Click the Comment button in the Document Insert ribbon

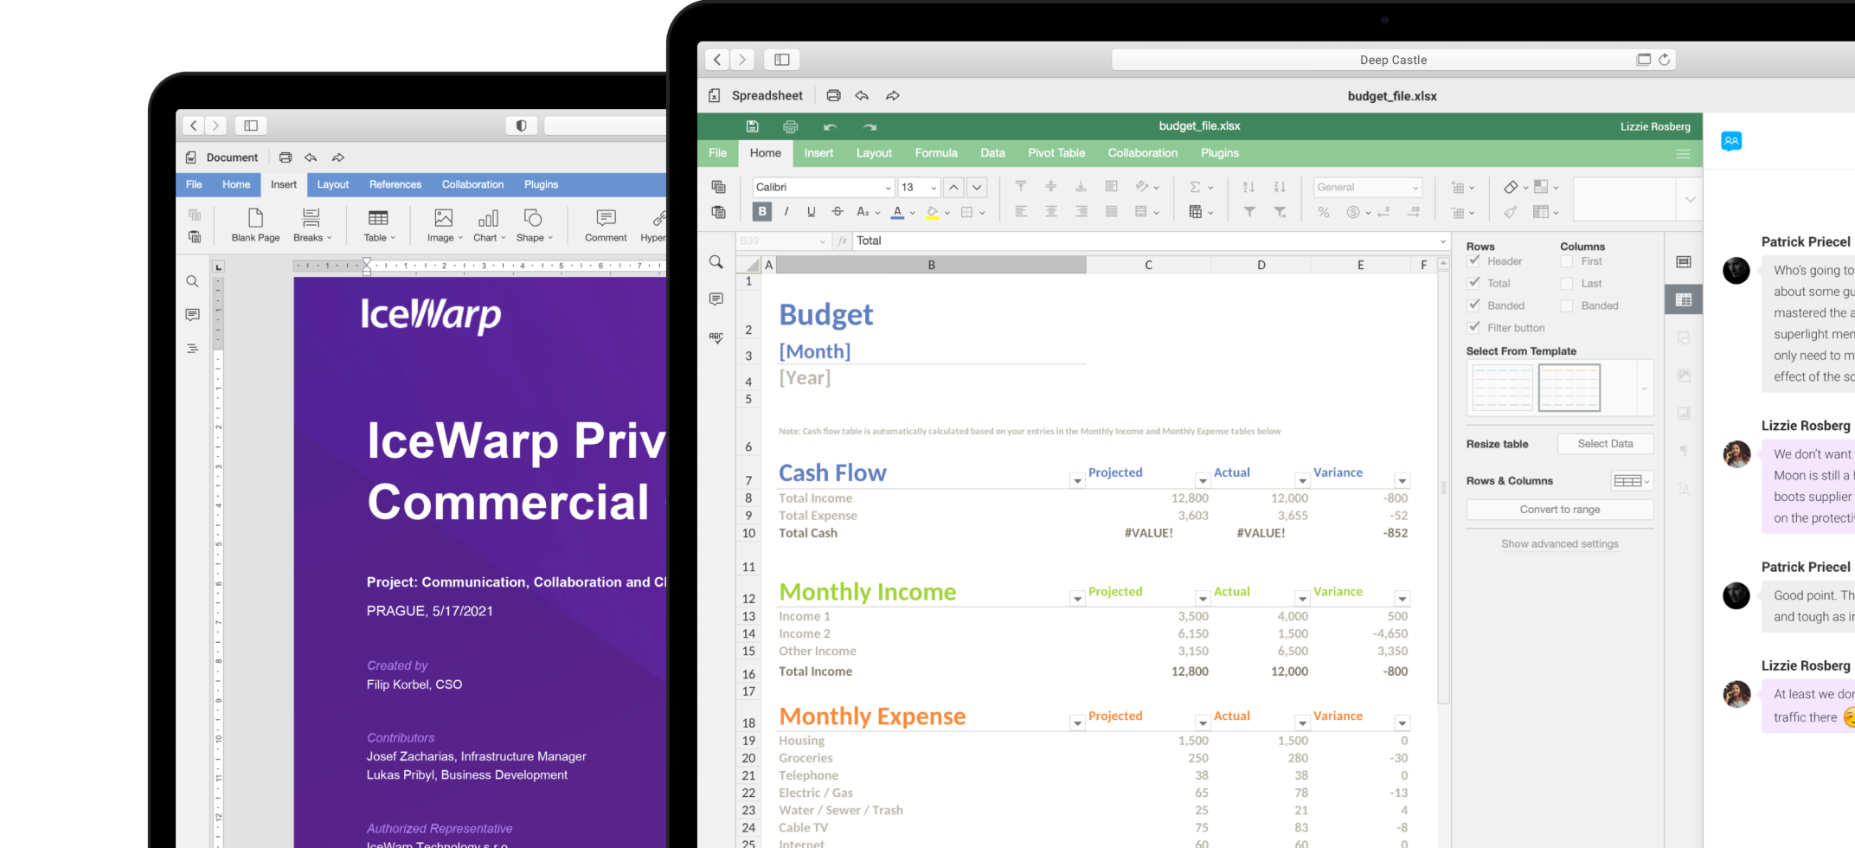(x=606, y=225)
